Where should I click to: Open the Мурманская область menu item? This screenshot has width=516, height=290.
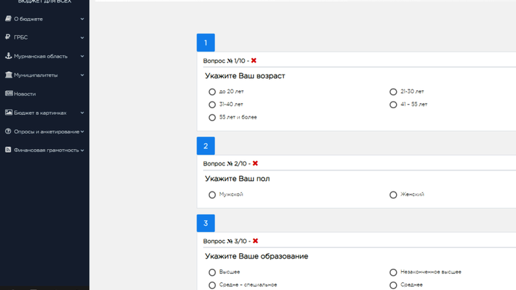tap(40, 57)
